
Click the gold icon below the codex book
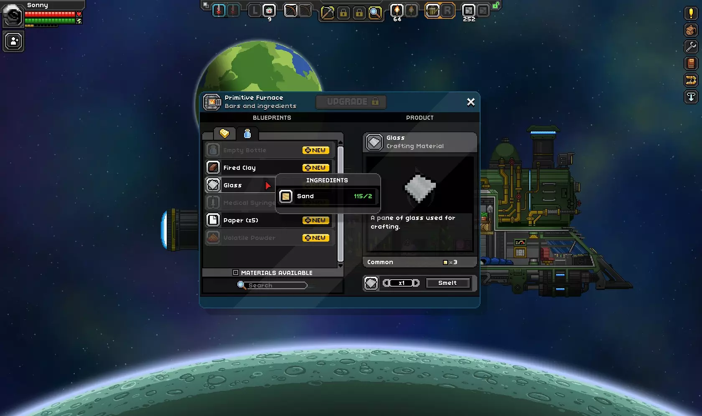coord(691,80)
